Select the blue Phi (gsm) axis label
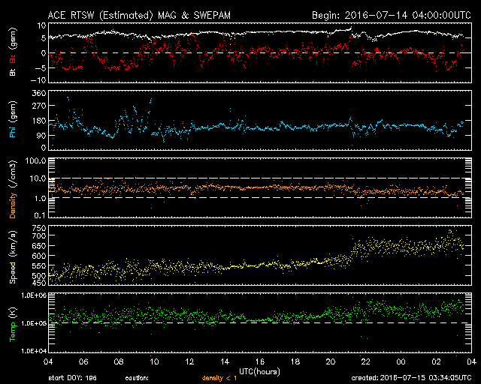Viewport: 481px width, 384px height. click(x=13, y=120)
